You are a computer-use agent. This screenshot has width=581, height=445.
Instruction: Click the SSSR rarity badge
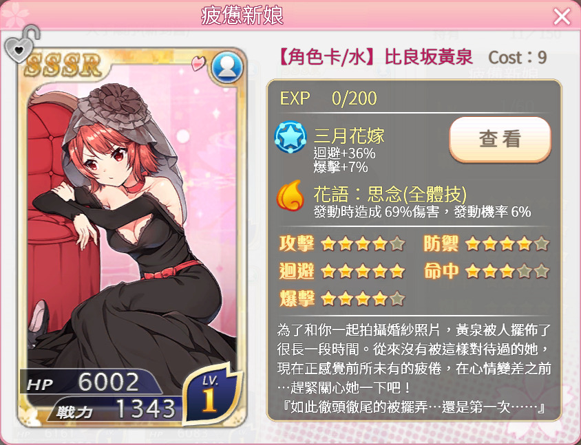pyautogui.click(x=63, y=65)
